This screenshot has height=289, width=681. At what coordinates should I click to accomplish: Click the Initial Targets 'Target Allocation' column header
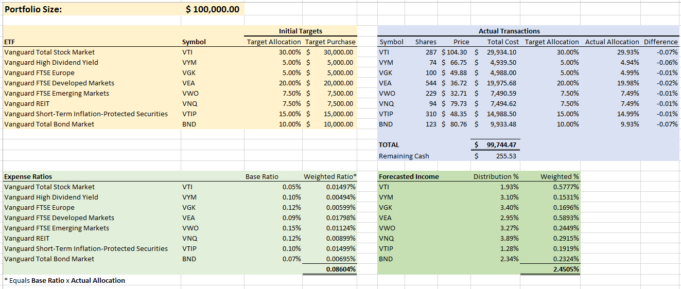pos(274,42)
